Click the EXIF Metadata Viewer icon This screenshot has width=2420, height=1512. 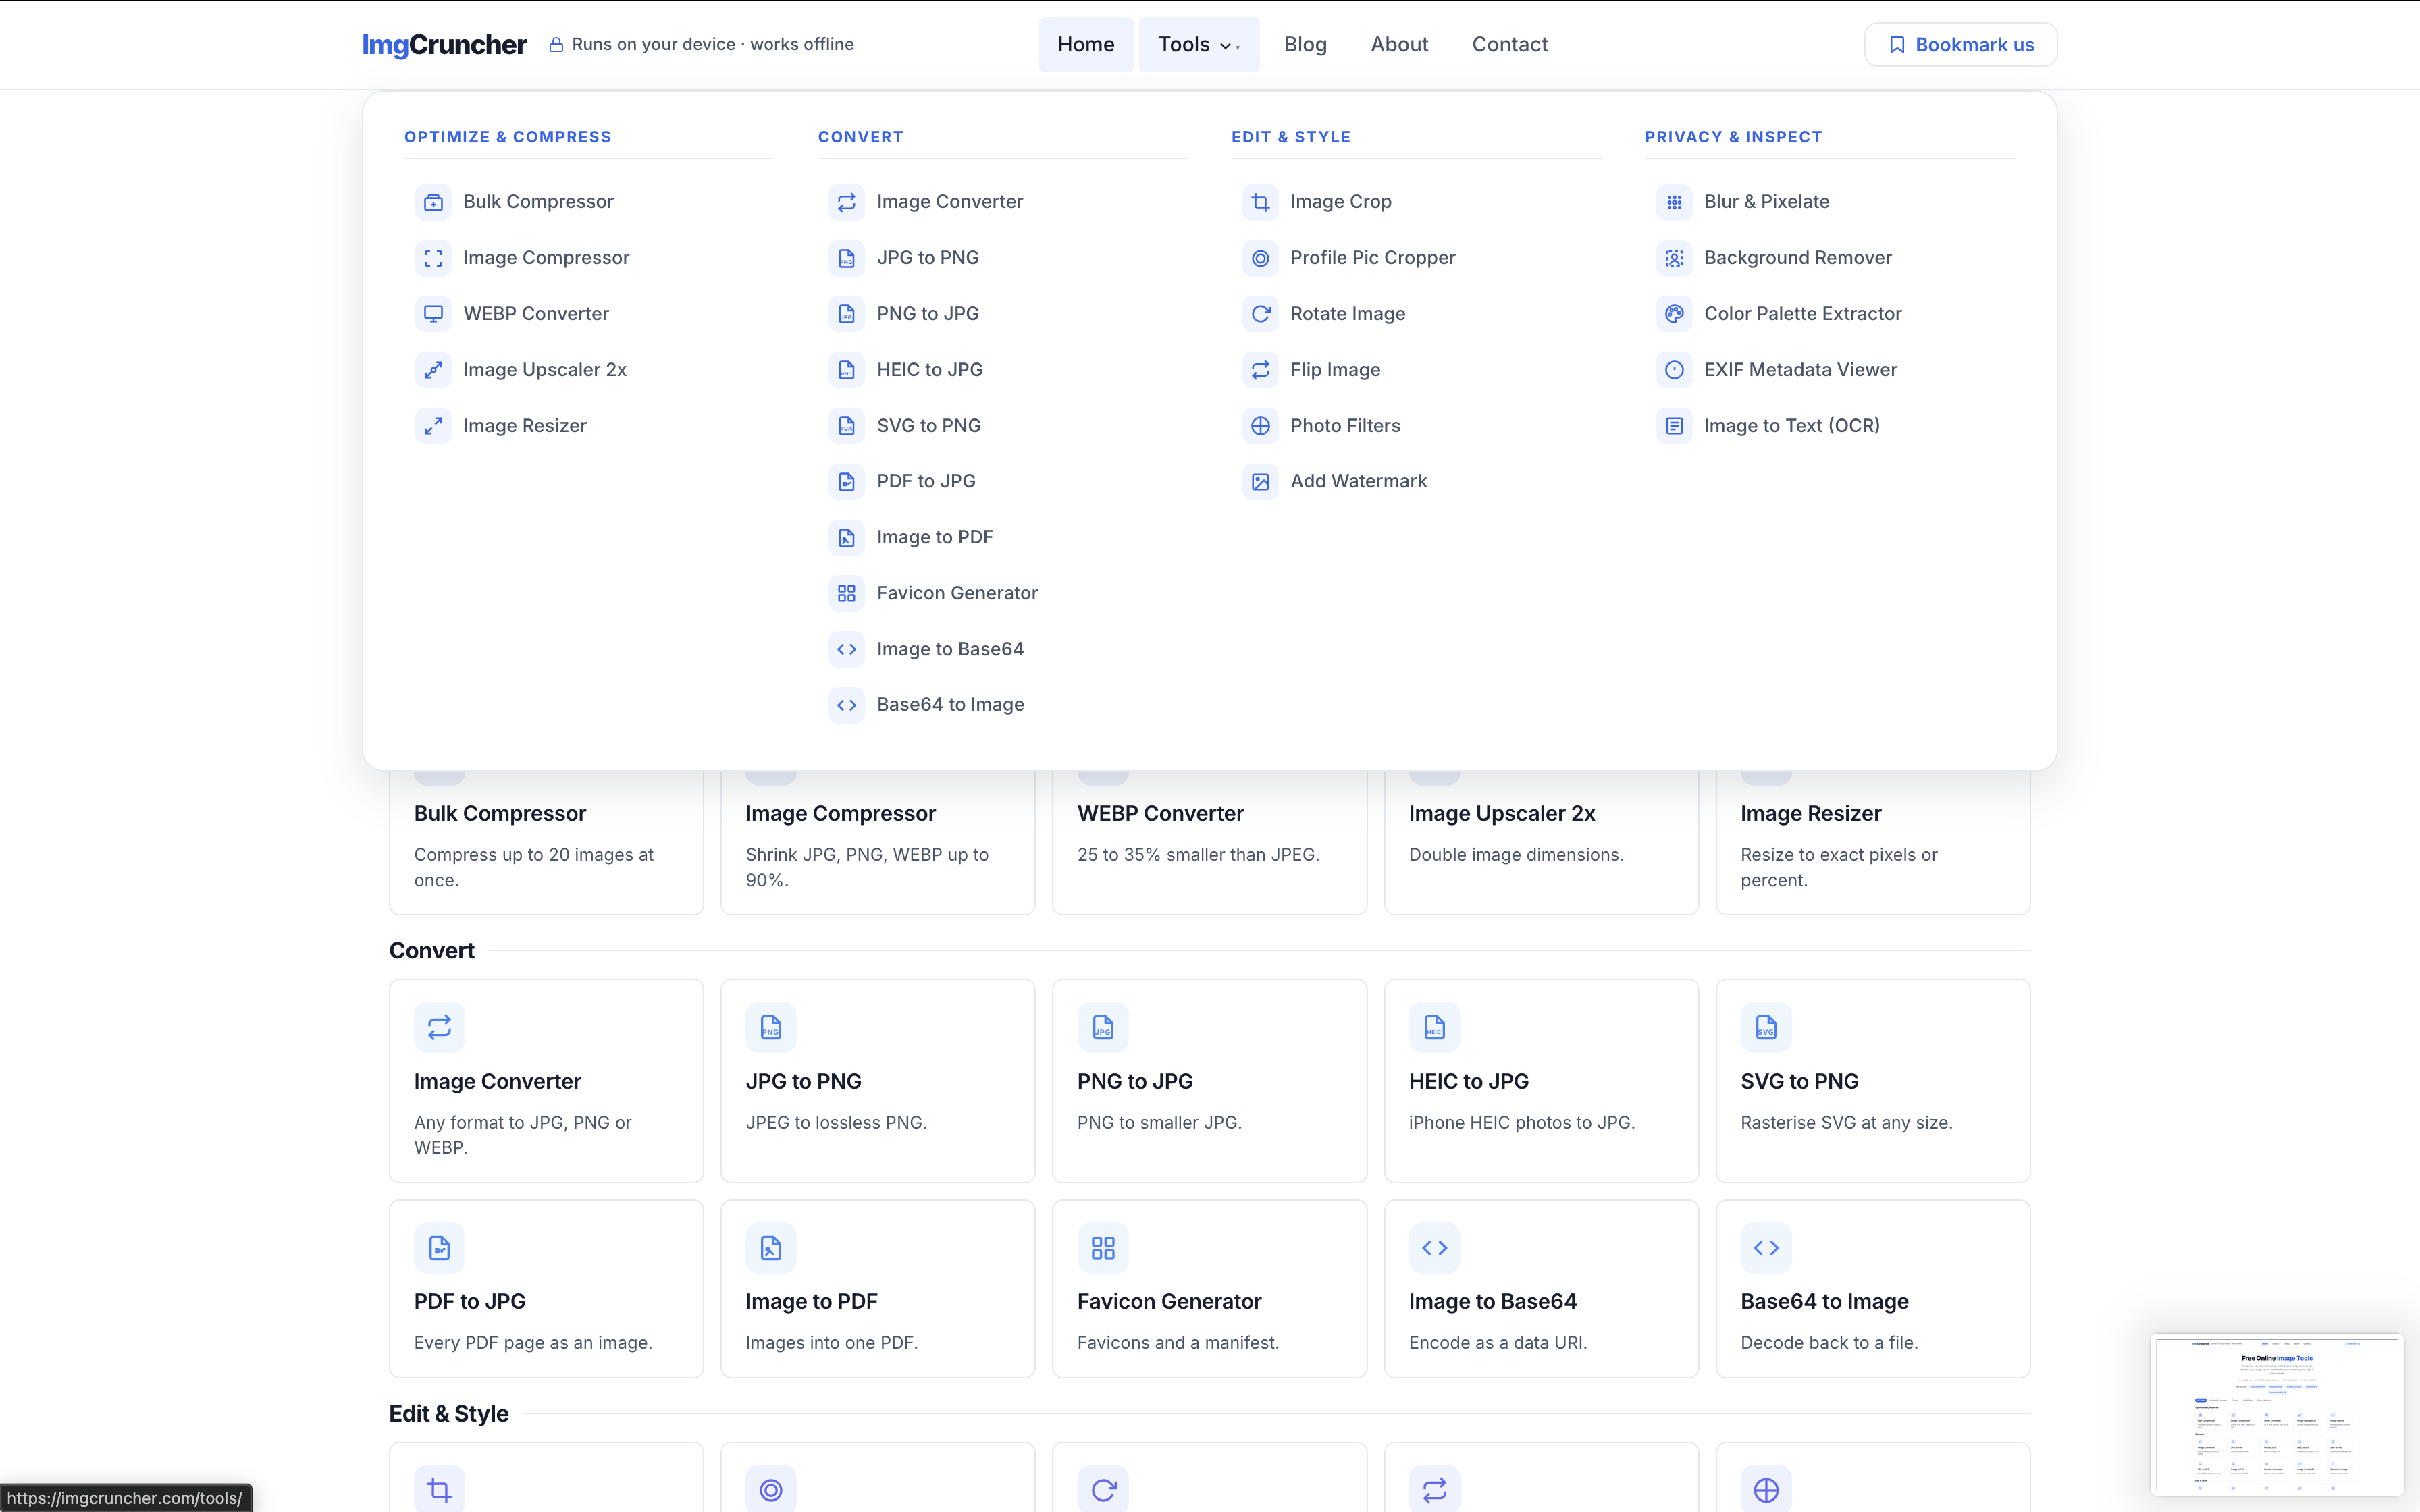1674,370
